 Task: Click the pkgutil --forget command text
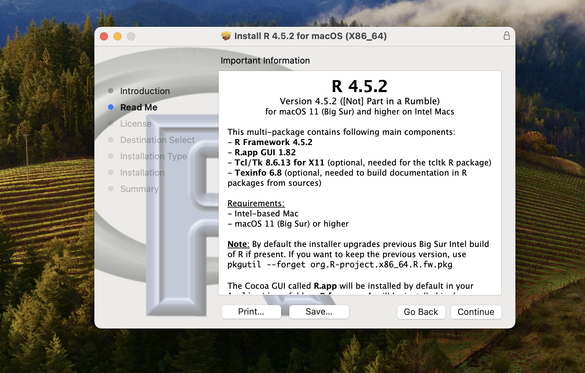click(340, 265)
